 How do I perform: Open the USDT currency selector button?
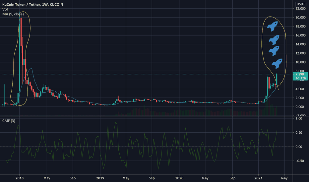click(x=301, y=4)
